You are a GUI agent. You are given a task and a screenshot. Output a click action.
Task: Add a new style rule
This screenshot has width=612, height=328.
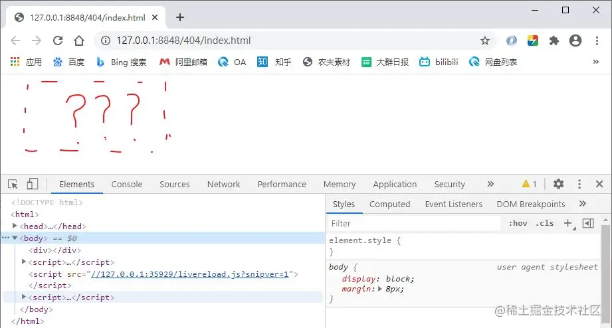(x=568, y=224)
